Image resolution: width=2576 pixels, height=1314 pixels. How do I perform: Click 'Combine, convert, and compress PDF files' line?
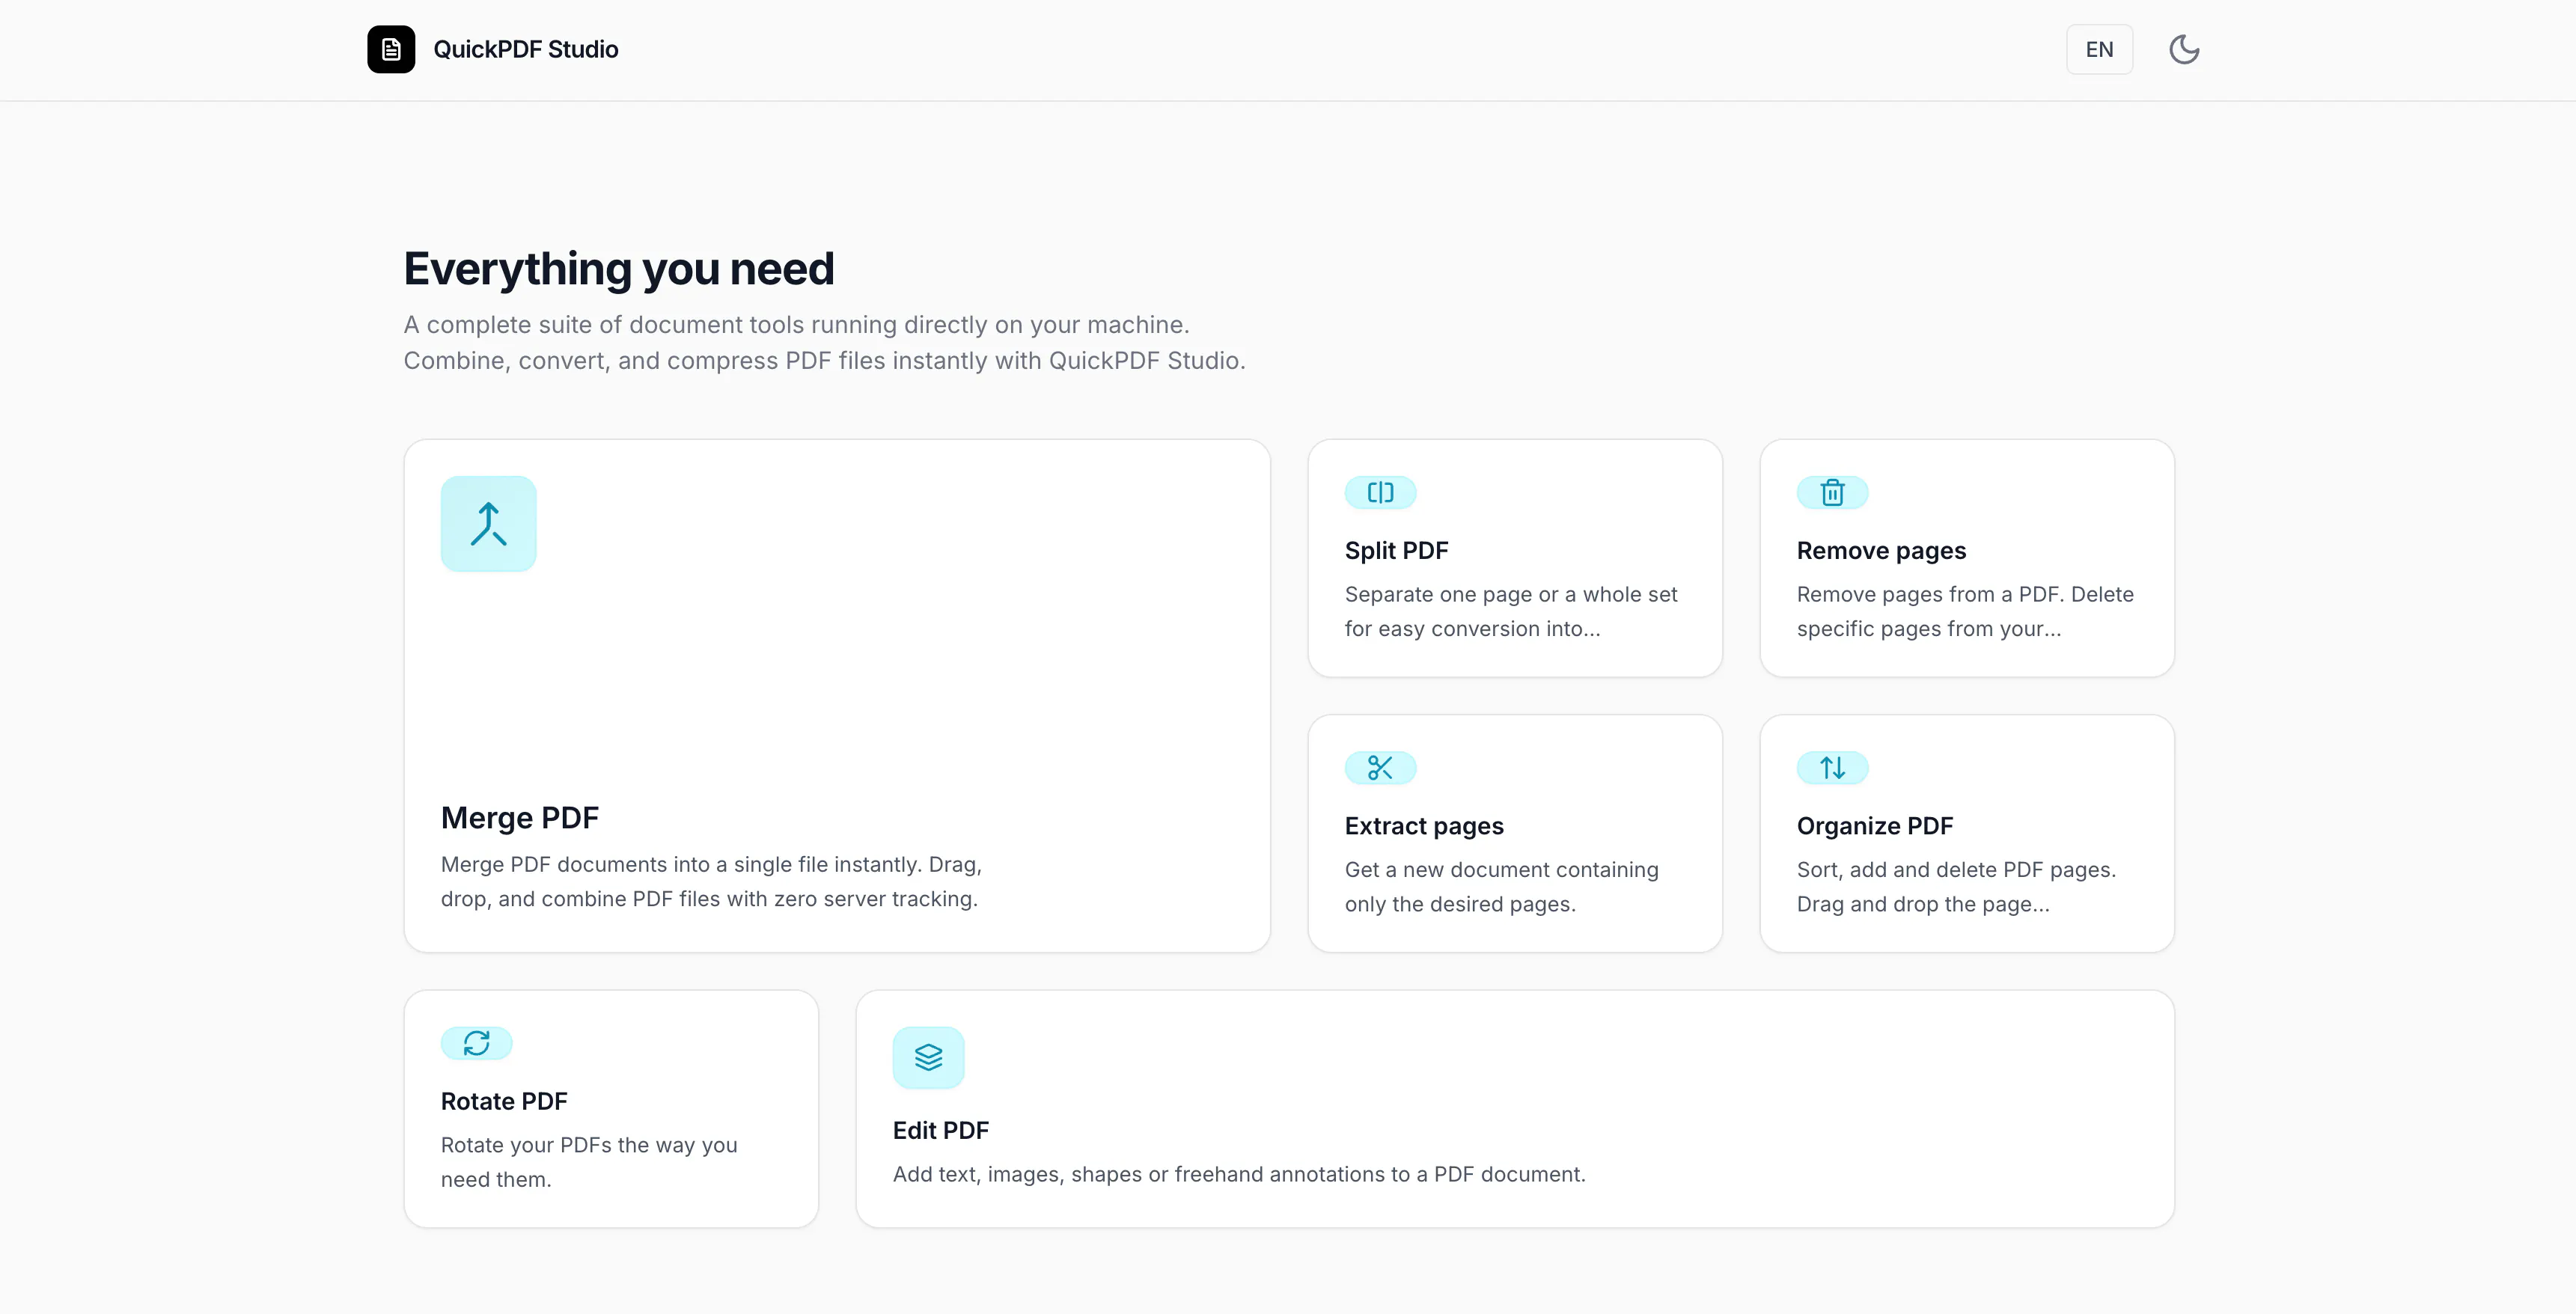[824, 360]
